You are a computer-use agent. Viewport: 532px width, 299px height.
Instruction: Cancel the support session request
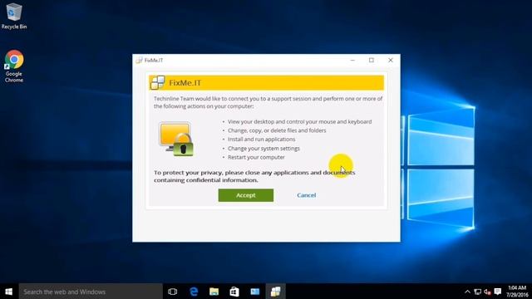(x=307, y=195)
